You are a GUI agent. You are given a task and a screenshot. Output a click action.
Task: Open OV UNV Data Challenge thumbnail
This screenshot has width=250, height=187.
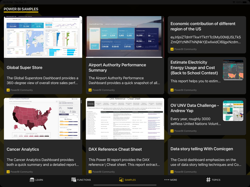click(233, 111)
